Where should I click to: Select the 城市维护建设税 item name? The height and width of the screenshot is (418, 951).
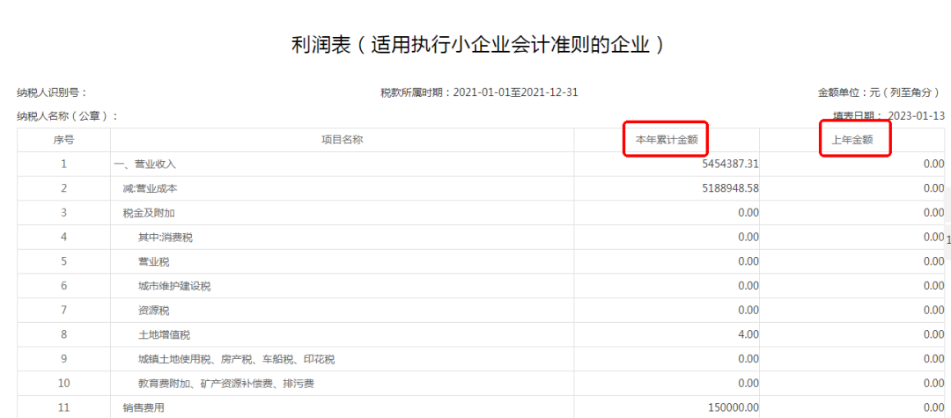tap(174, 286)
